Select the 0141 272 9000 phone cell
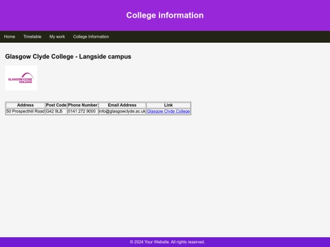 coord(82,112)
